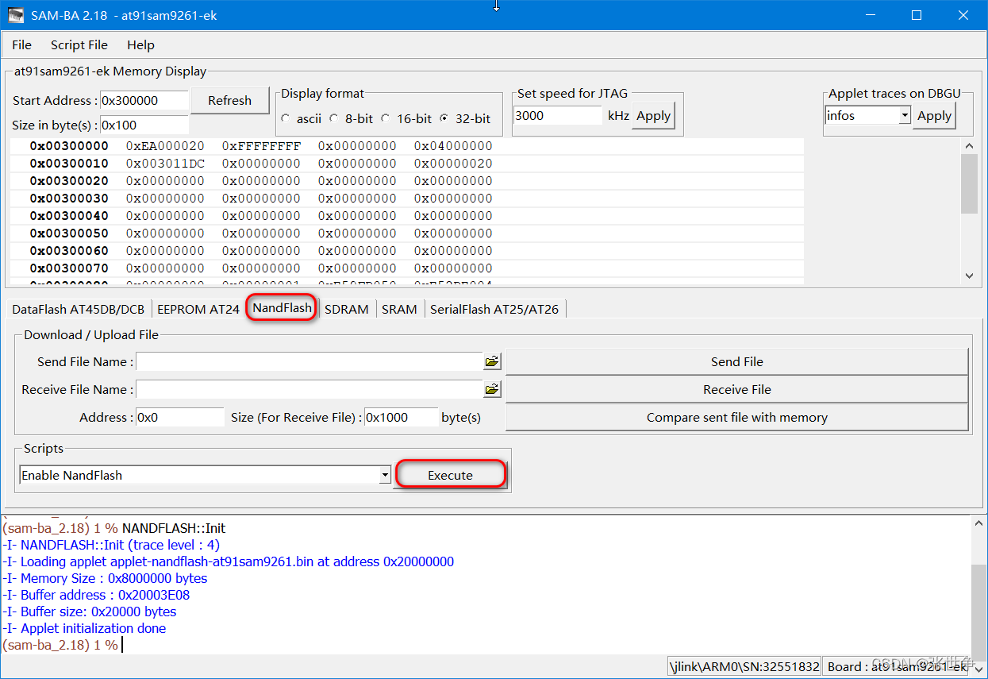Switch to EEPROM AT24 tab
The width and height of the screenshot is (988, 679).
198,310
